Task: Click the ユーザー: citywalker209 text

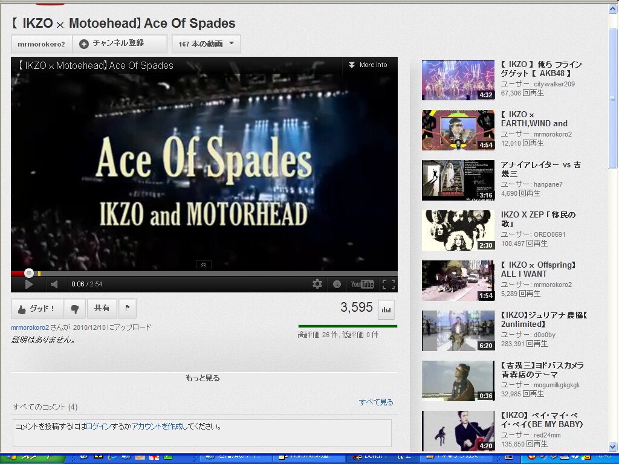Action: point(537,84)
